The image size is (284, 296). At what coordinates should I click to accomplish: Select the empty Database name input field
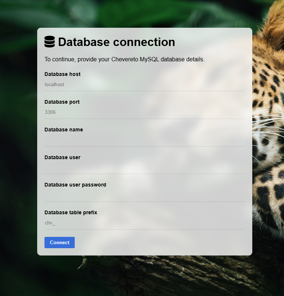click(x=144, y=140)
